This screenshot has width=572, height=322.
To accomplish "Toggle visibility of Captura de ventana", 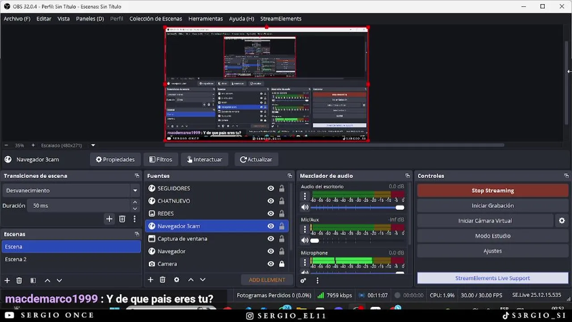I will (271, 239).
